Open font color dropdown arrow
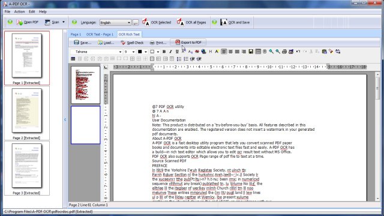This screenshot has height=216, width=384. pyautogui.click(x=146, y=52)
